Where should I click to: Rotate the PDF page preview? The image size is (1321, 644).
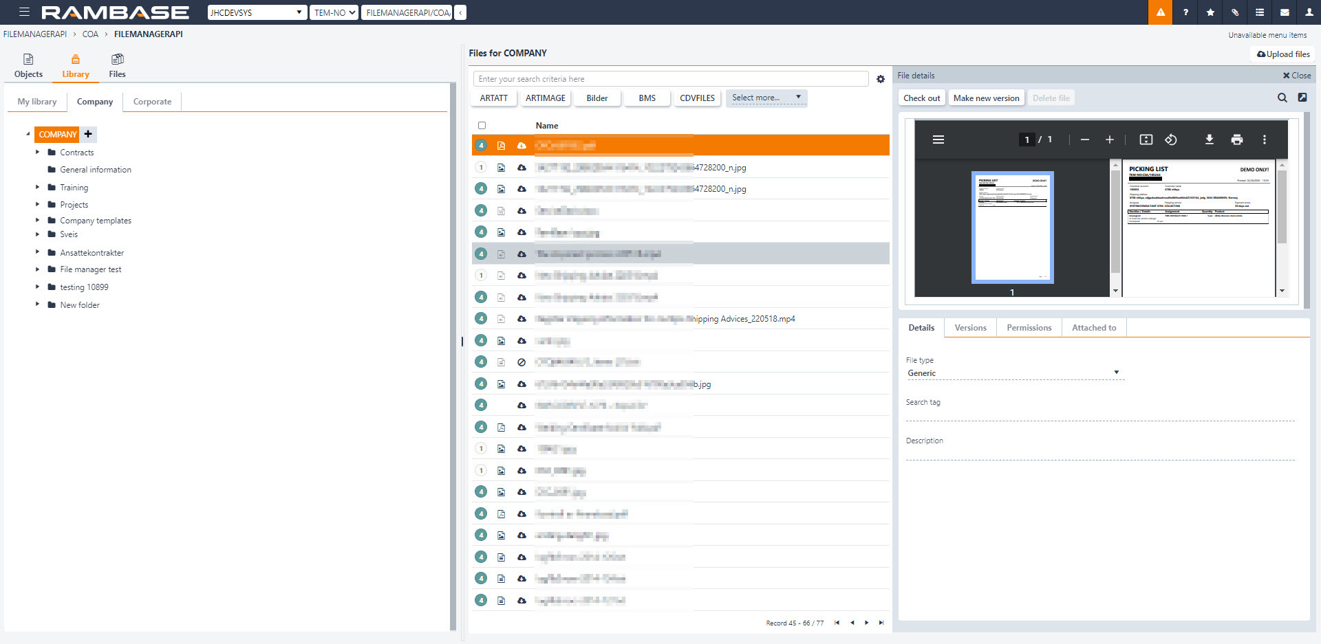tap(1170, 140)
